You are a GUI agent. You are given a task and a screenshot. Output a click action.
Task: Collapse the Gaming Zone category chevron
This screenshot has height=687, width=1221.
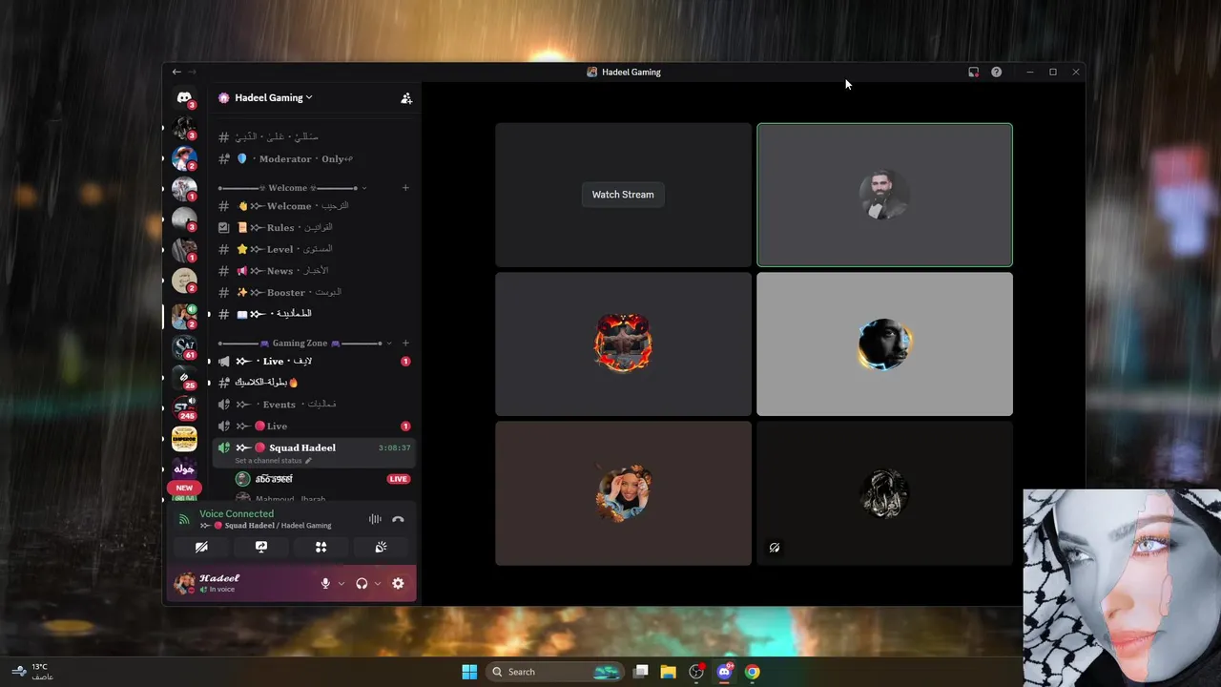(x=389, y=343)
